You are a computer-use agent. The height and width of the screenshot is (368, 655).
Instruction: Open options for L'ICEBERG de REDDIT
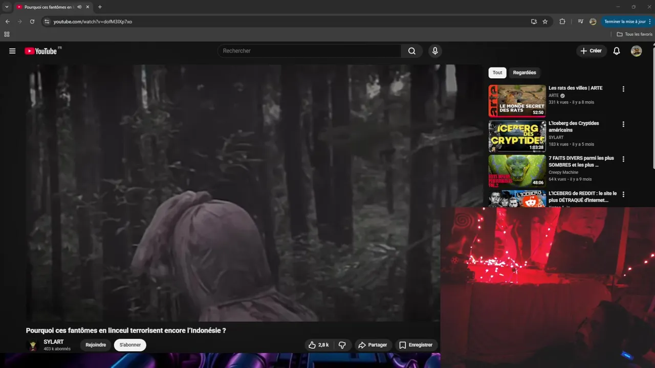pos(623,194)
